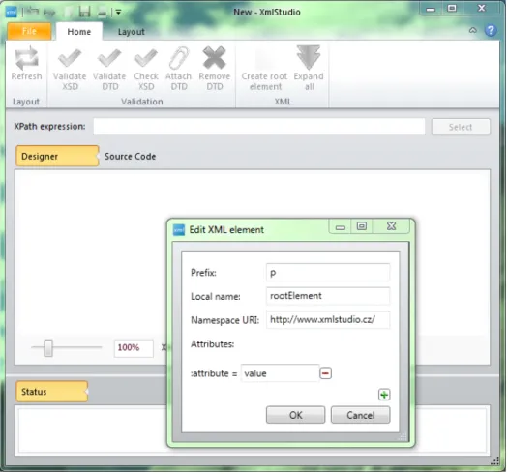The width and height of the screenshot is (508, 474).
Task: Click the XmlStudio app icon in title bar
Action: (x=12, y=12)
